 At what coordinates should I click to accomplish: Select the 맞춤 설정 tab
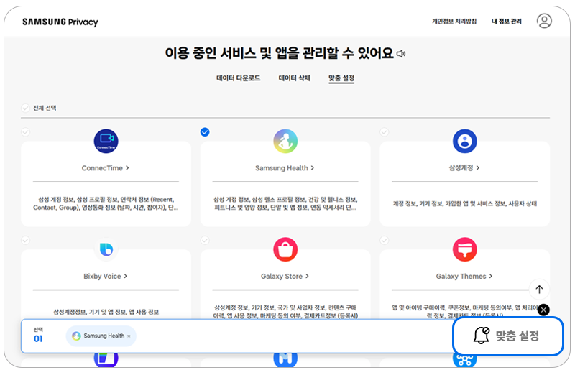[341, 78]
